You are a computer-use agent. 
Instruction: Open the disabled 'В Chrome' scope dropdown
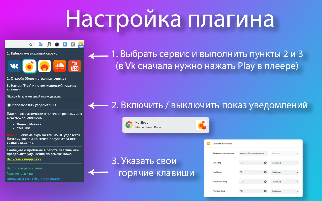tap(285, 153)
